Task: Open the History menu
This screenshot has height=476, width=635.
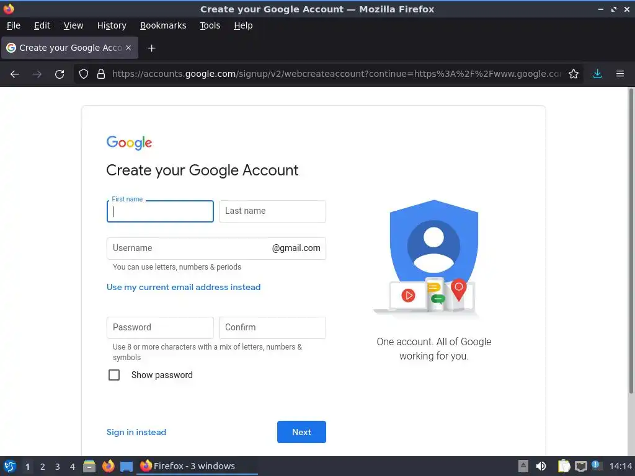Action: pyautogui.click(x=112, y=25)
